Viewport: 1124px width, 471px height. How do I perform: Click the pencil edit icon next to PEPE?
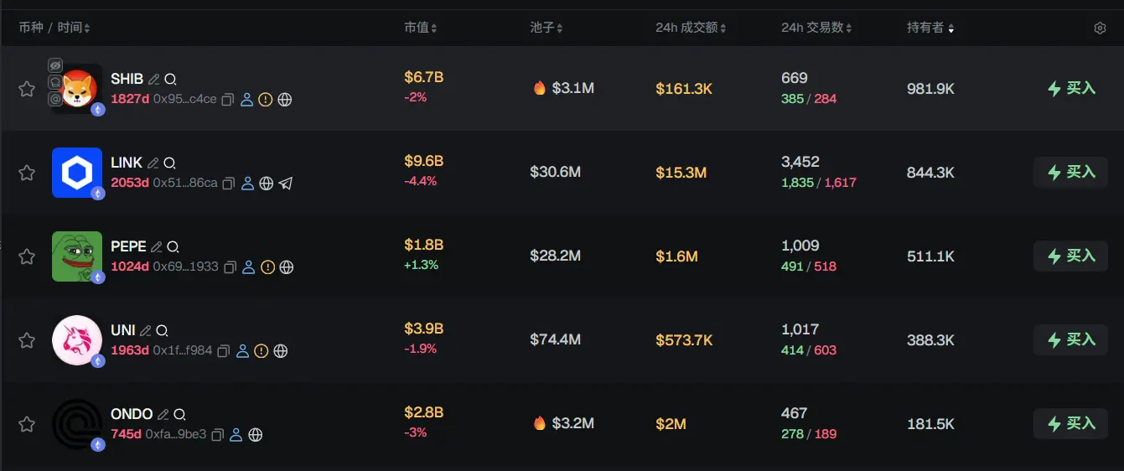(156, 247)
